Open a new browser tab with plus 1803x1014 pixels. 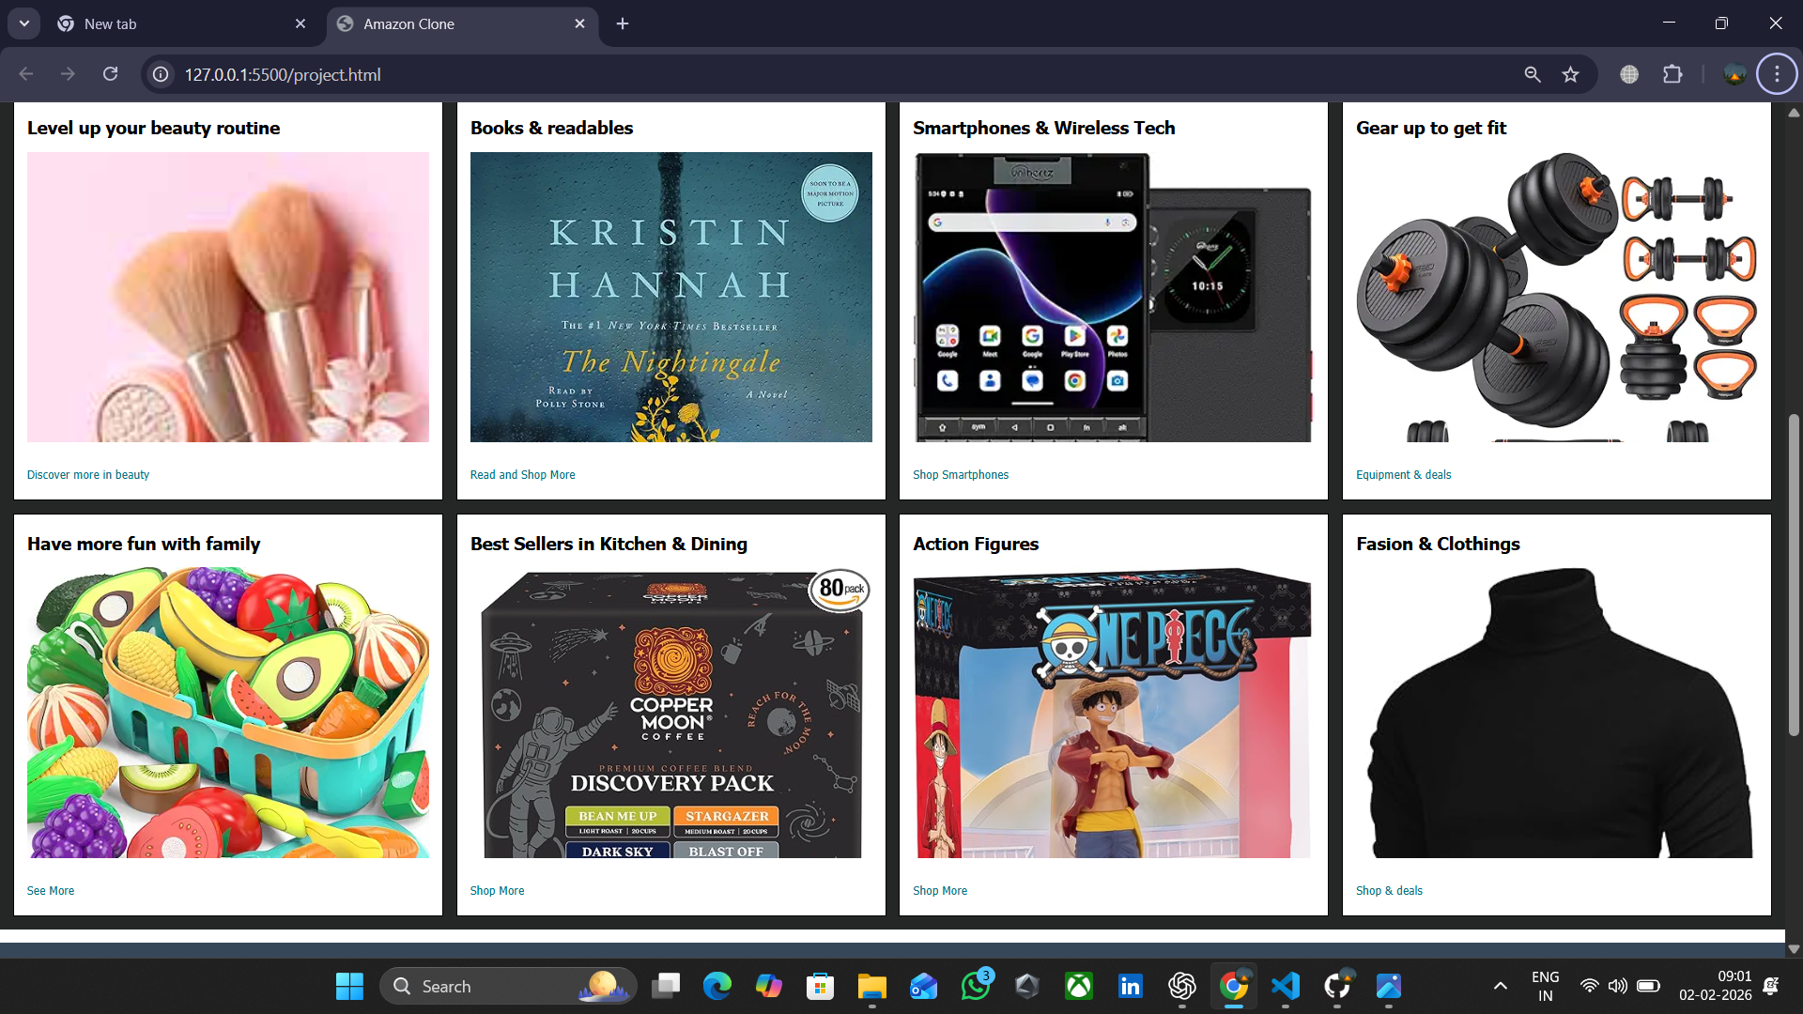point(623,23)
